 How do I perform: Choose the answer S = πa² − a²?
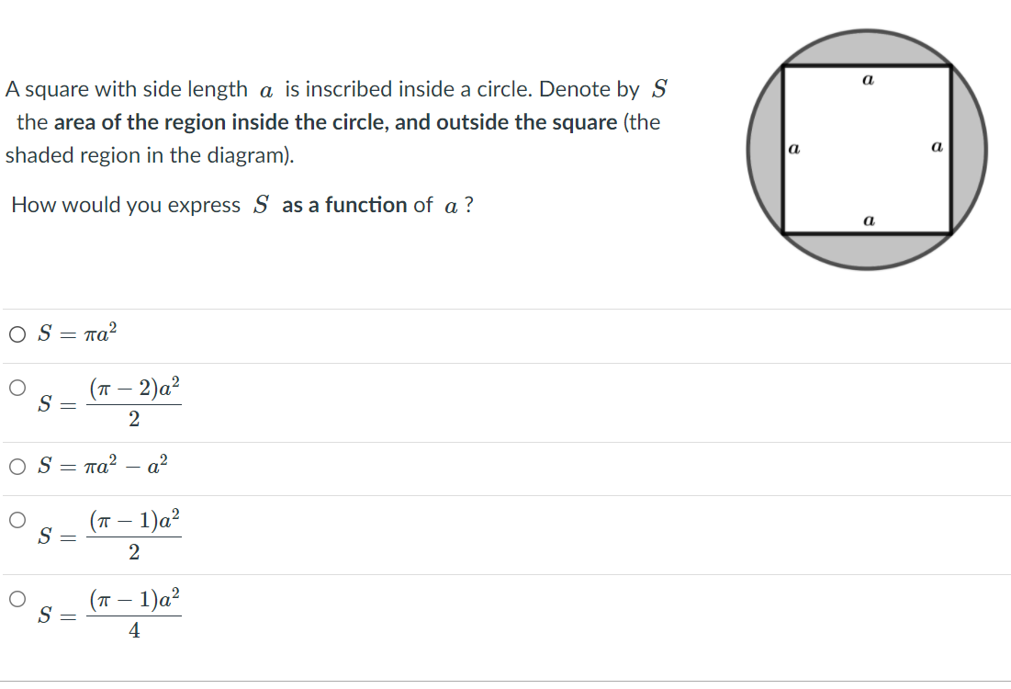[16, 467]
